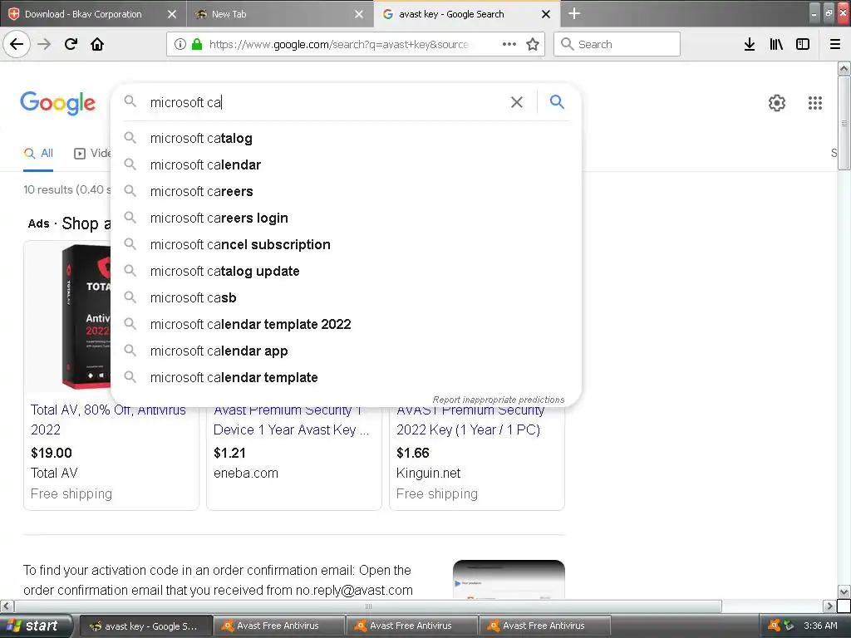Pick suggestion microsoft careers
The image size is (851, 638).
pyautogui.click(x=345, y=192)
